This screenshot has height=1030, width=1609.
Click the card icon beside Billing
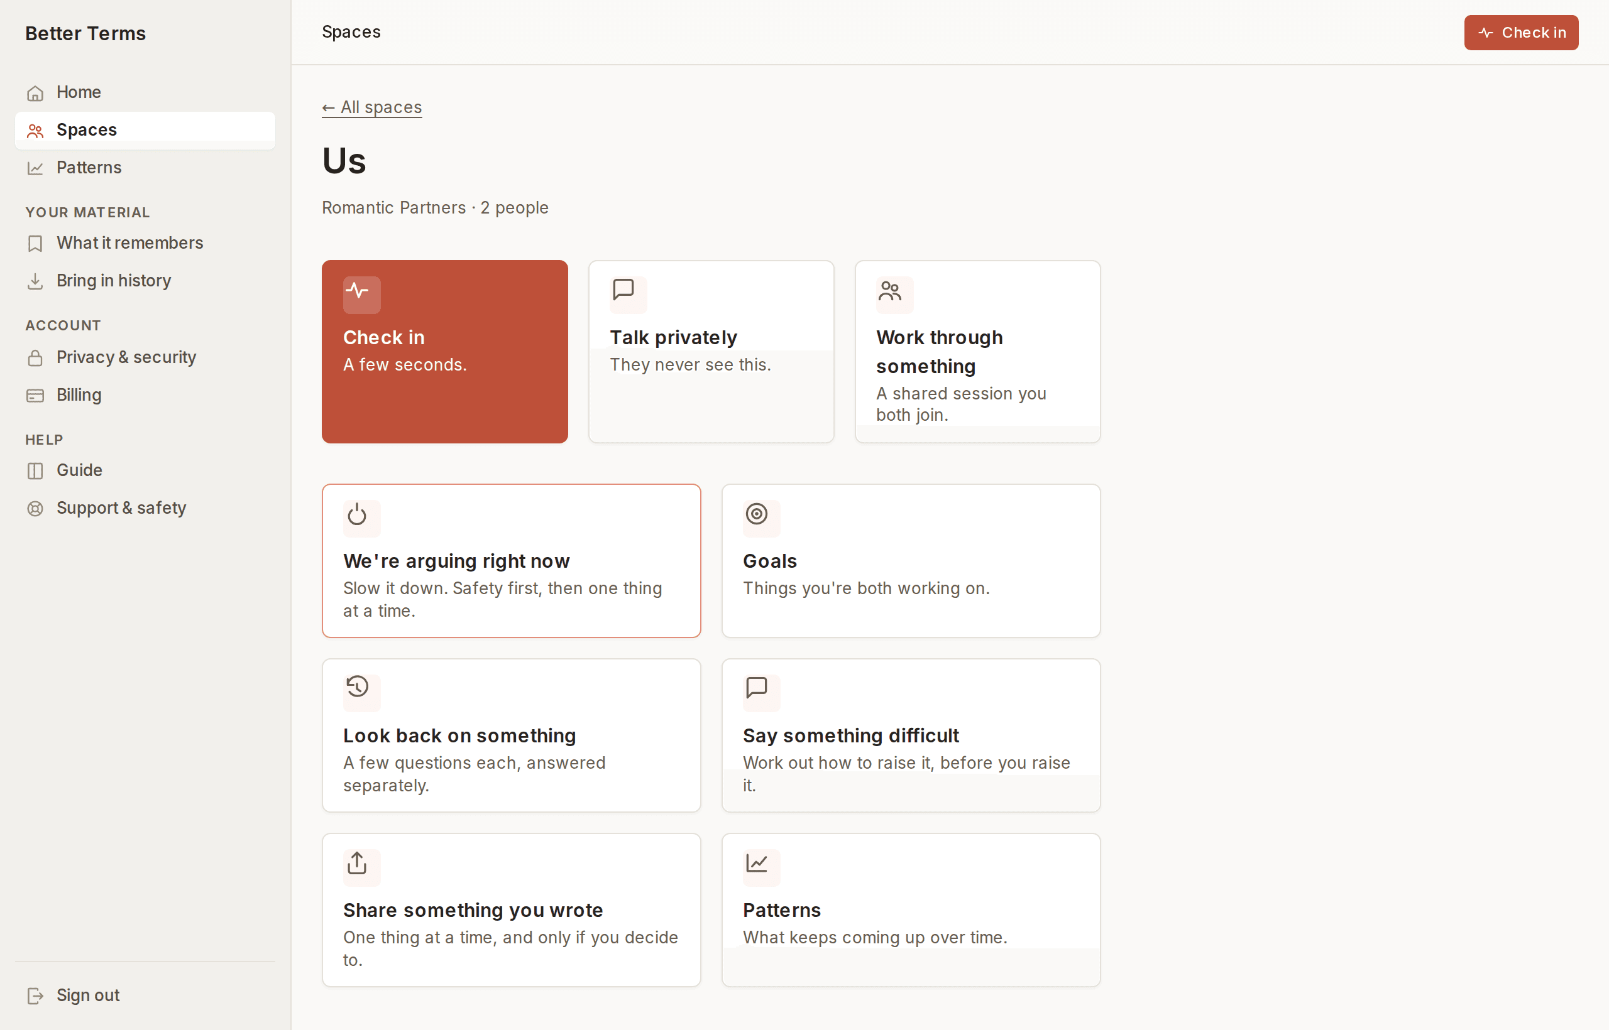tap(35, 395)
